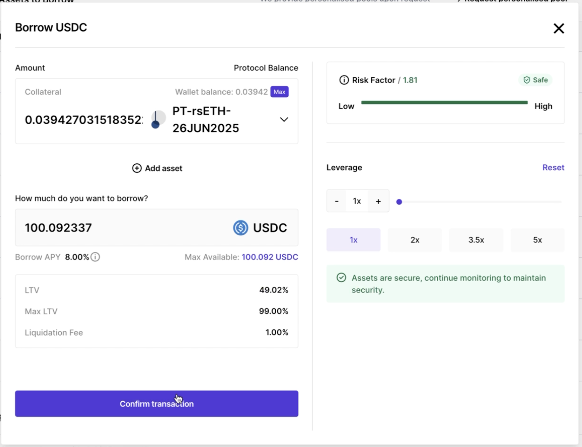Expand the collateral asset dropdown chevron
This screenshot has width=582, height=447.
click(x=284, y=119)
